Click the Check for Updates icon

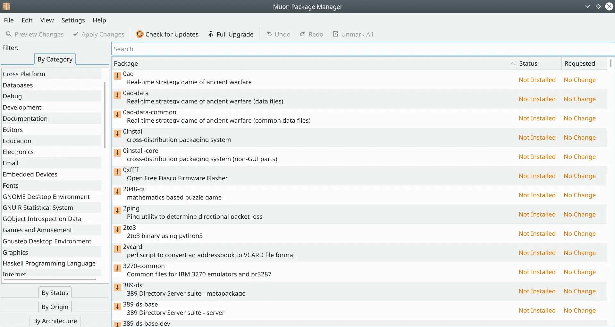point(139,34)
